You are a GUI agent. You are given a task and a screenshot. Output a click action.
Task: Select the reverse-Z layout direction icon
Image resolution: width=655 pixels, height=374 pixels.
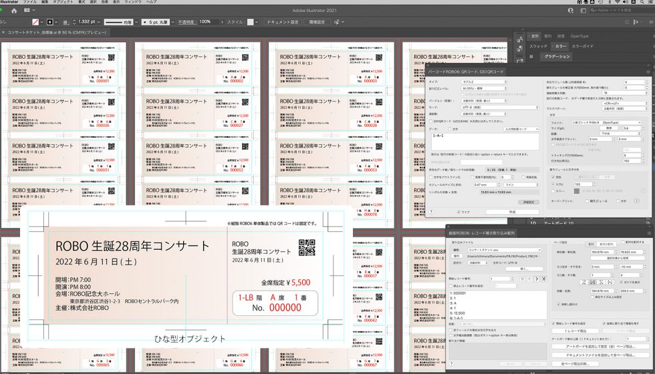tap(602, 283)
